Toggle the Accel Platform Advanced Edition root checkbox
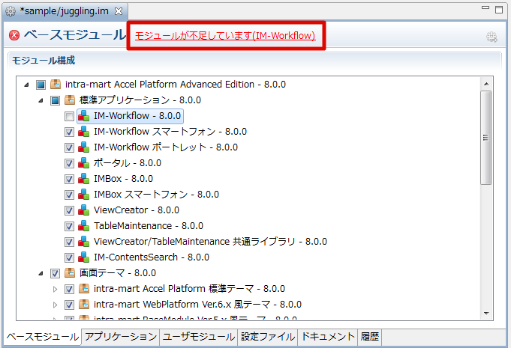The height and width of the screenshot is (348, 511). pyautogui.click(x=41, y=85)
